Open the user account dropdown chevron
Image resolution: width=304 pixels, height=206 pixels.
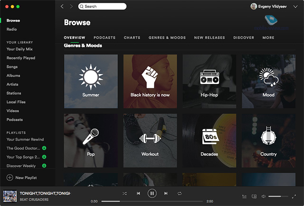(295, 7)
